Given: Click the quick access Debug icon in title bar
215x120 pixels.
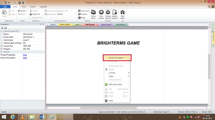Looking at the screenshot, I should [23, 2].
